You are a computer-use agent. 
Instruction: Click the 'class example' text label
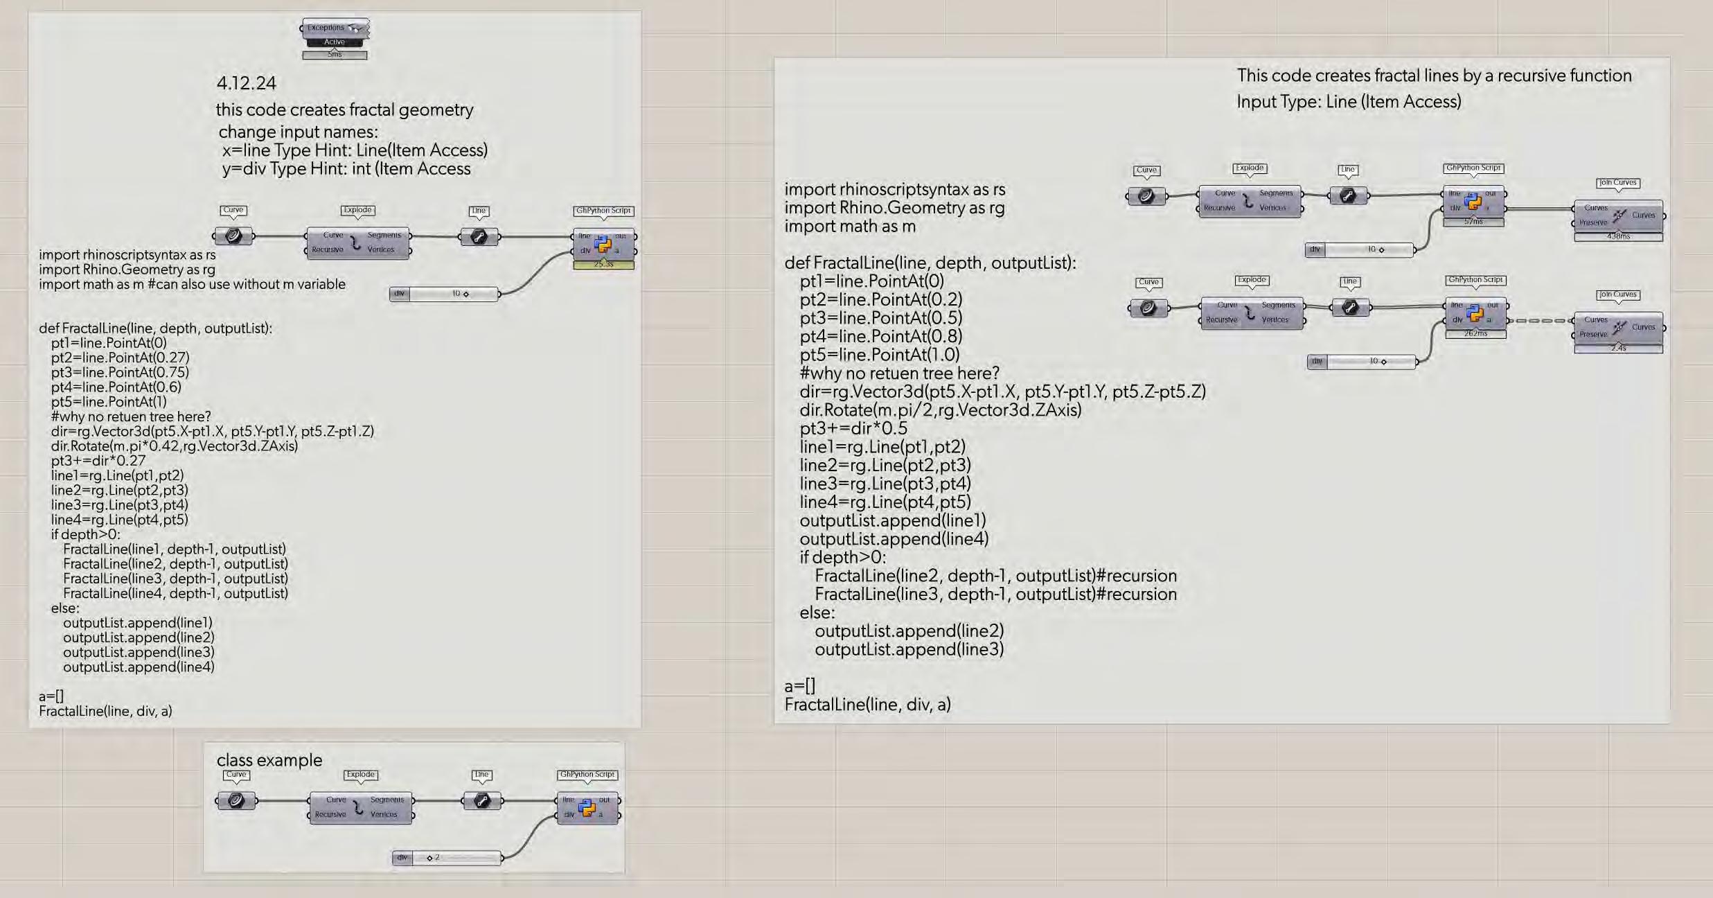pyautogui.click(x=269, y=760)
